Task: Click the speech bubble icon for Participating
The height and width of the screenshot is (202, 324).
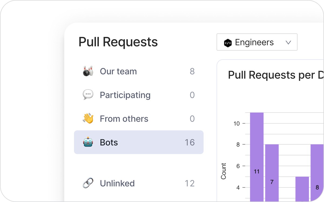Action: click(x=88, y=95)
